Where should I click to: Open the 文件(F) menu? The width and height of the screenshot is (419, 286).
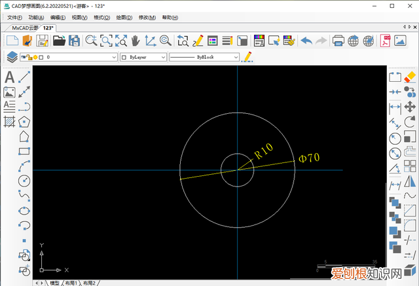point(15,17)
